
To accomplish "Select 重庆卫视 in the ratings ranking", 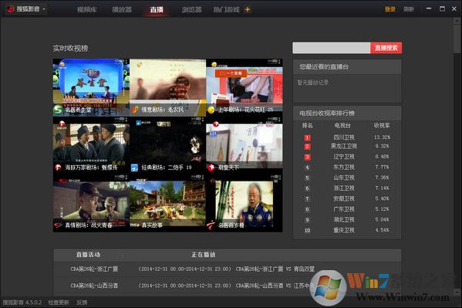I will tap(344, 230).
